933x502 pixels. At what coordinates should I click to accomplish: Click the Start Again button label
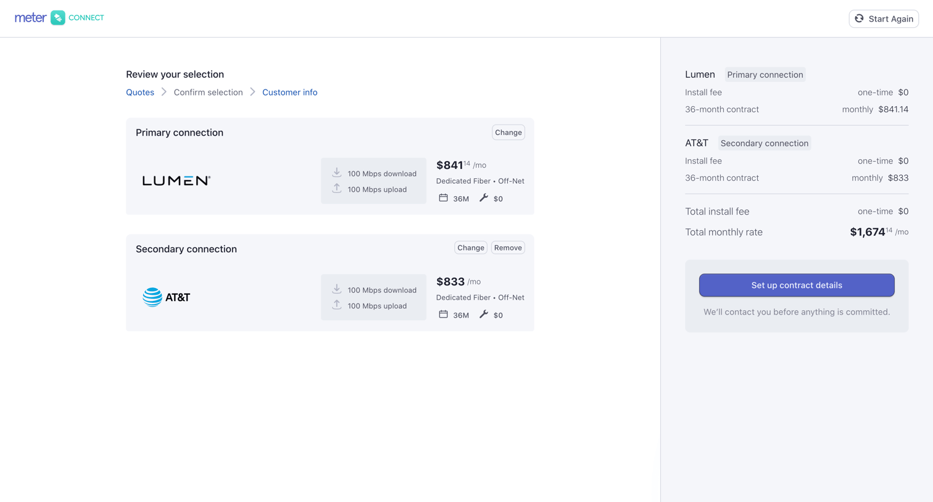pos(891,19)
